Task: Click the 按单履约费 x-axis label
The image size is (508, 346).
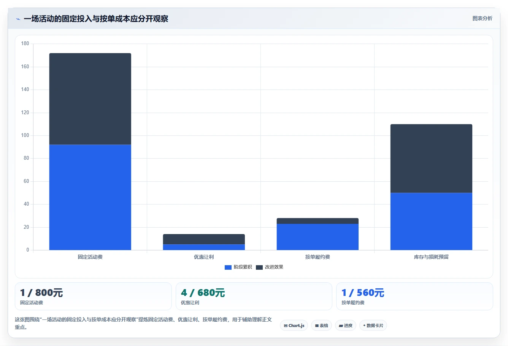Action: (x=317, y=257)
